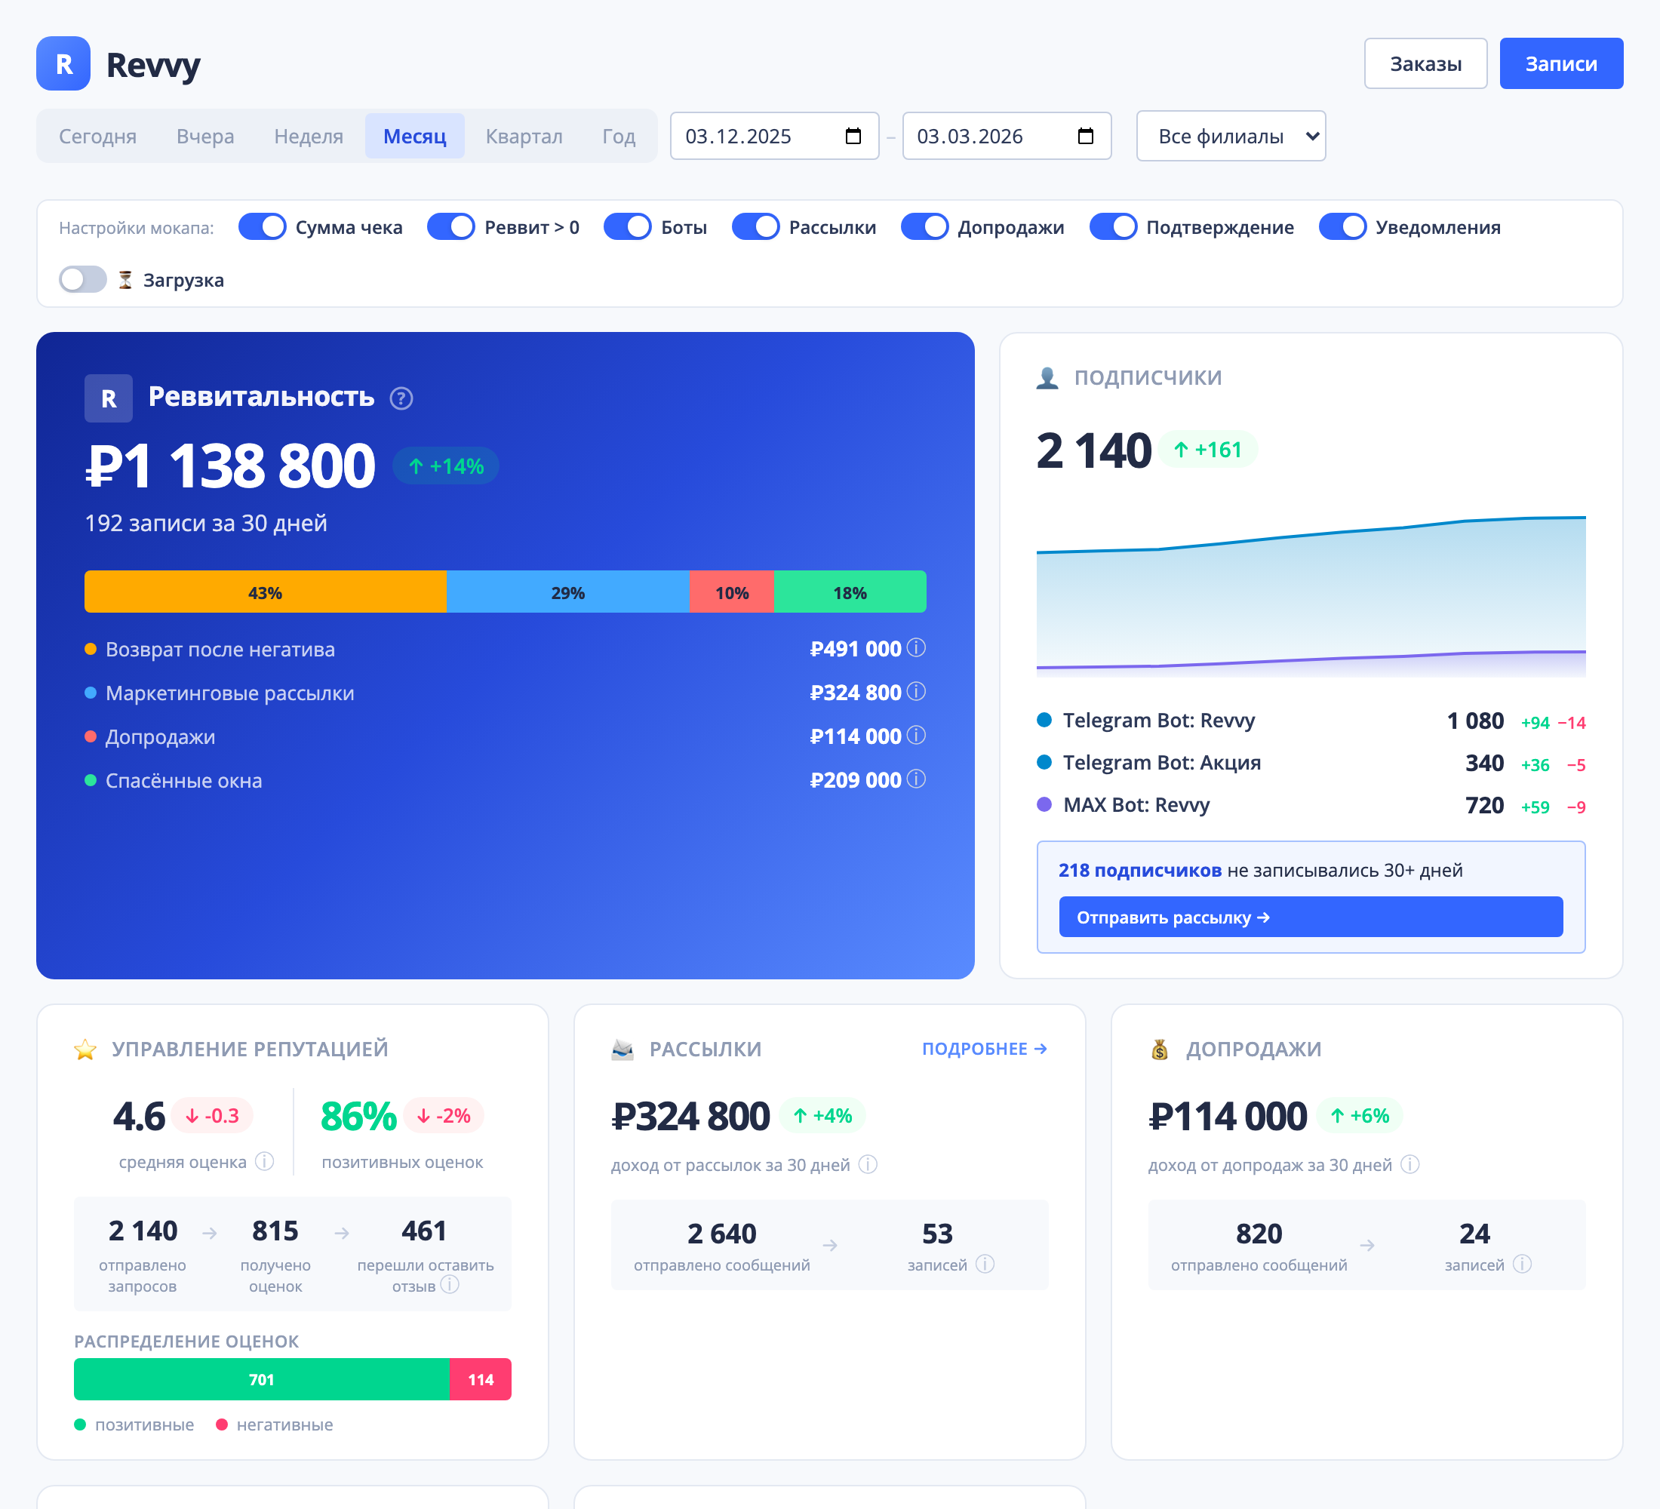Click the Отправить рассылку button
Viewport: 1660px width, 1509px height.
click(1310, 917)
